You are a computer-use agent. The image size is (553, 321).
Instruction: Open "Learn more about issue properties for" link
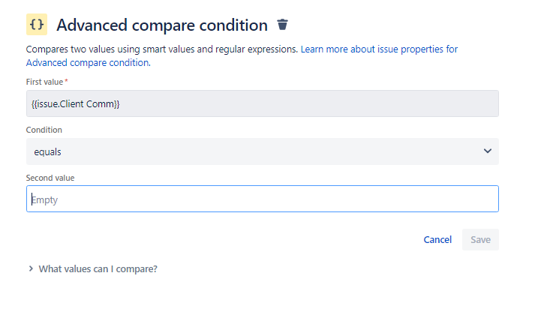point(379,49)
